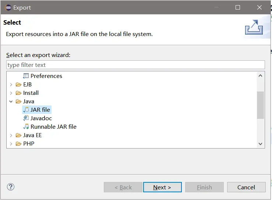Expand the PHP category
The height and width of the screenshot is (200, 272).
(x=11, y=143)
